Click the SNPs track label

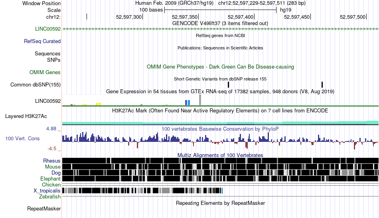click(x=54, y=60)
